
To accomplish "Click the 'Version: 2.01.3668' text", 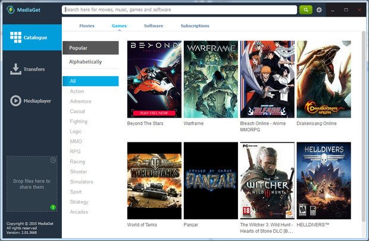I will [21, 233].
